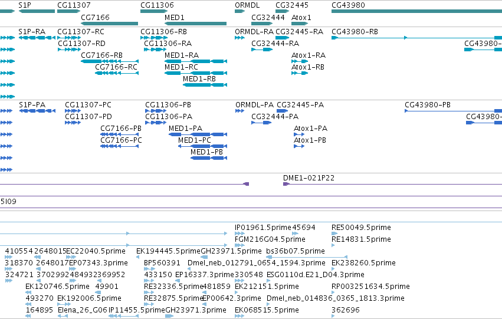
Task: Select transcript S1P-RA
Action: click(x=32, y=32)
